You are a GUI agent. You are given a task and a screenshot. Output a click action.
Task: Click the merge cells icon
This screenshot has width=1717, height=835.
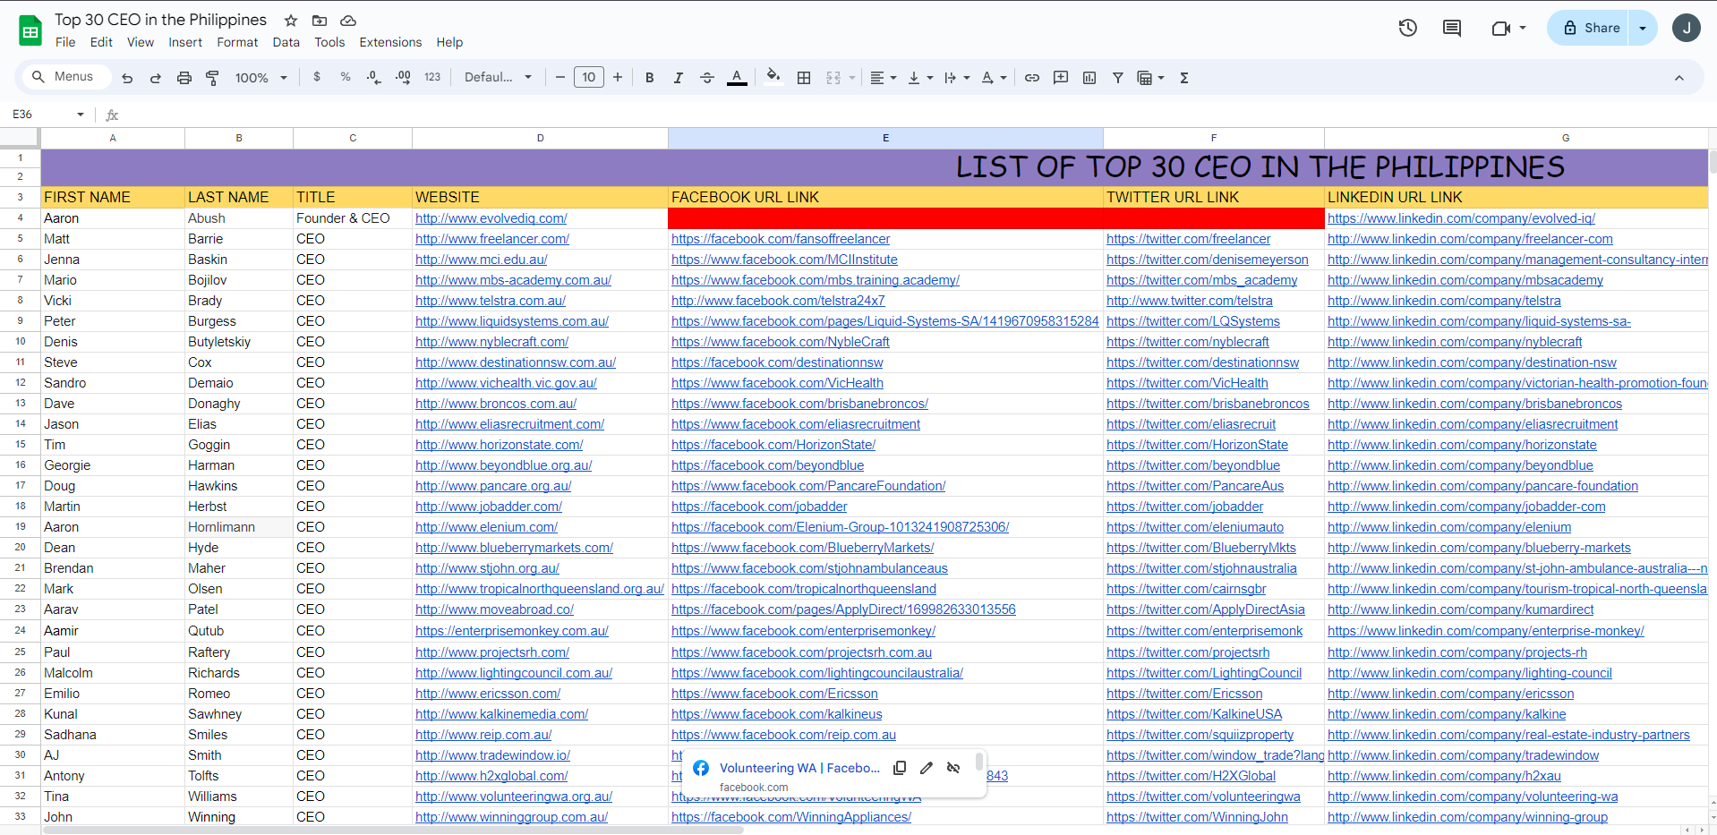point(833,78)
